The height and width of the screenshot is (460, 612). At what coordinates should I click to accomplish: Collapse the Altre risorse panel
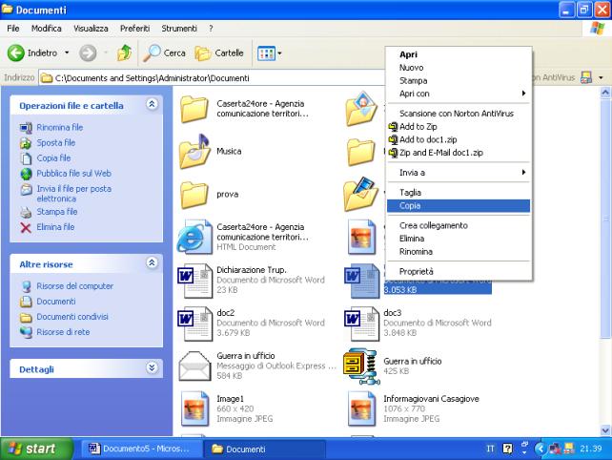(153, 262)
